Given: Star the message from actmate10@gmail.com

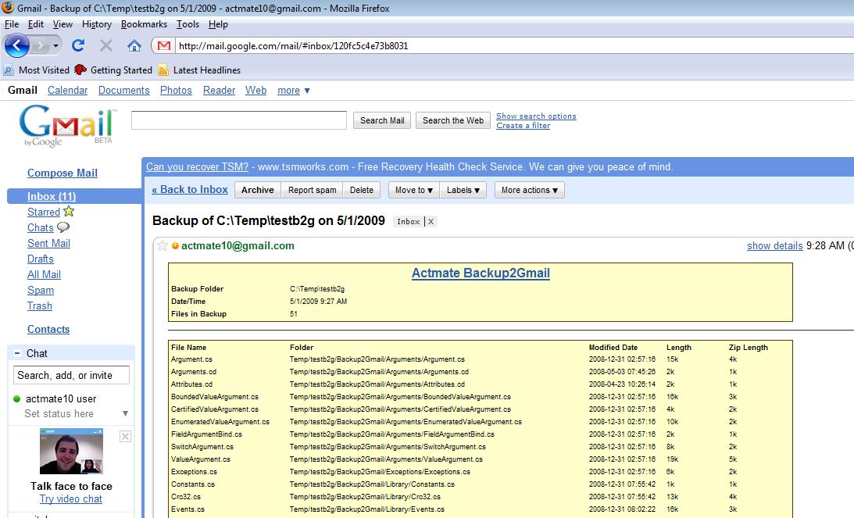Looking at the screenshot, I should tap(163, 245).
